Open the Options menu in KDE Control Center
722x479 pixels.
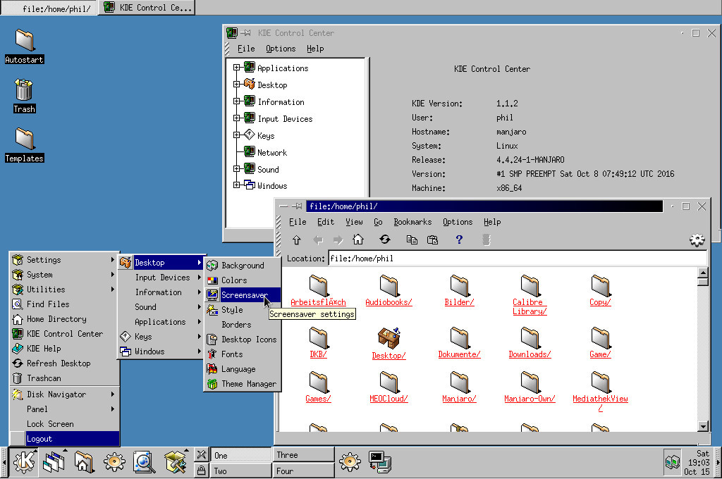tap(281, 49)
